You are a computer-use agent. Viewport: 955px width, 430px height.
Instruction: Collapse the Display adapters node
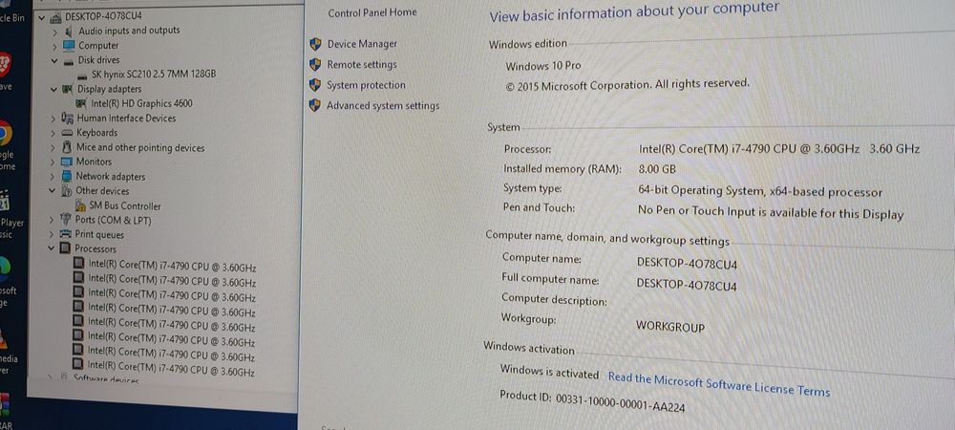click(x=53, y=90)
